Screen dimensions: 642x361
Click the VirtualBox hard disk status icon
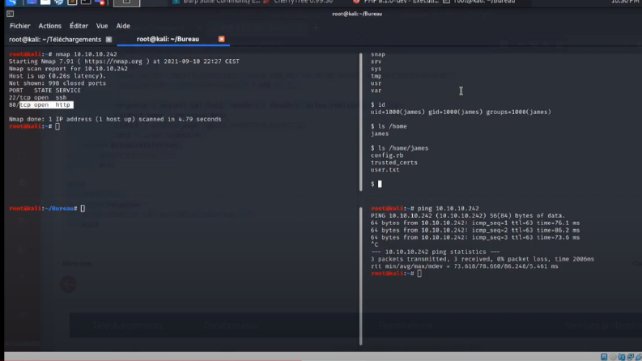tap(604, 357)
